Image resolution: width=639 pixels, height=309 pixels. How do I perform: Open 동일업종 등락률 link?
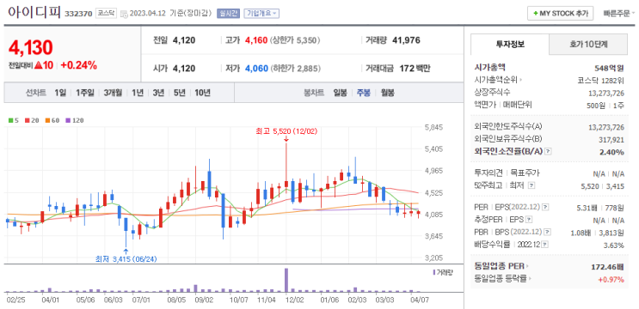click(503, 279)
